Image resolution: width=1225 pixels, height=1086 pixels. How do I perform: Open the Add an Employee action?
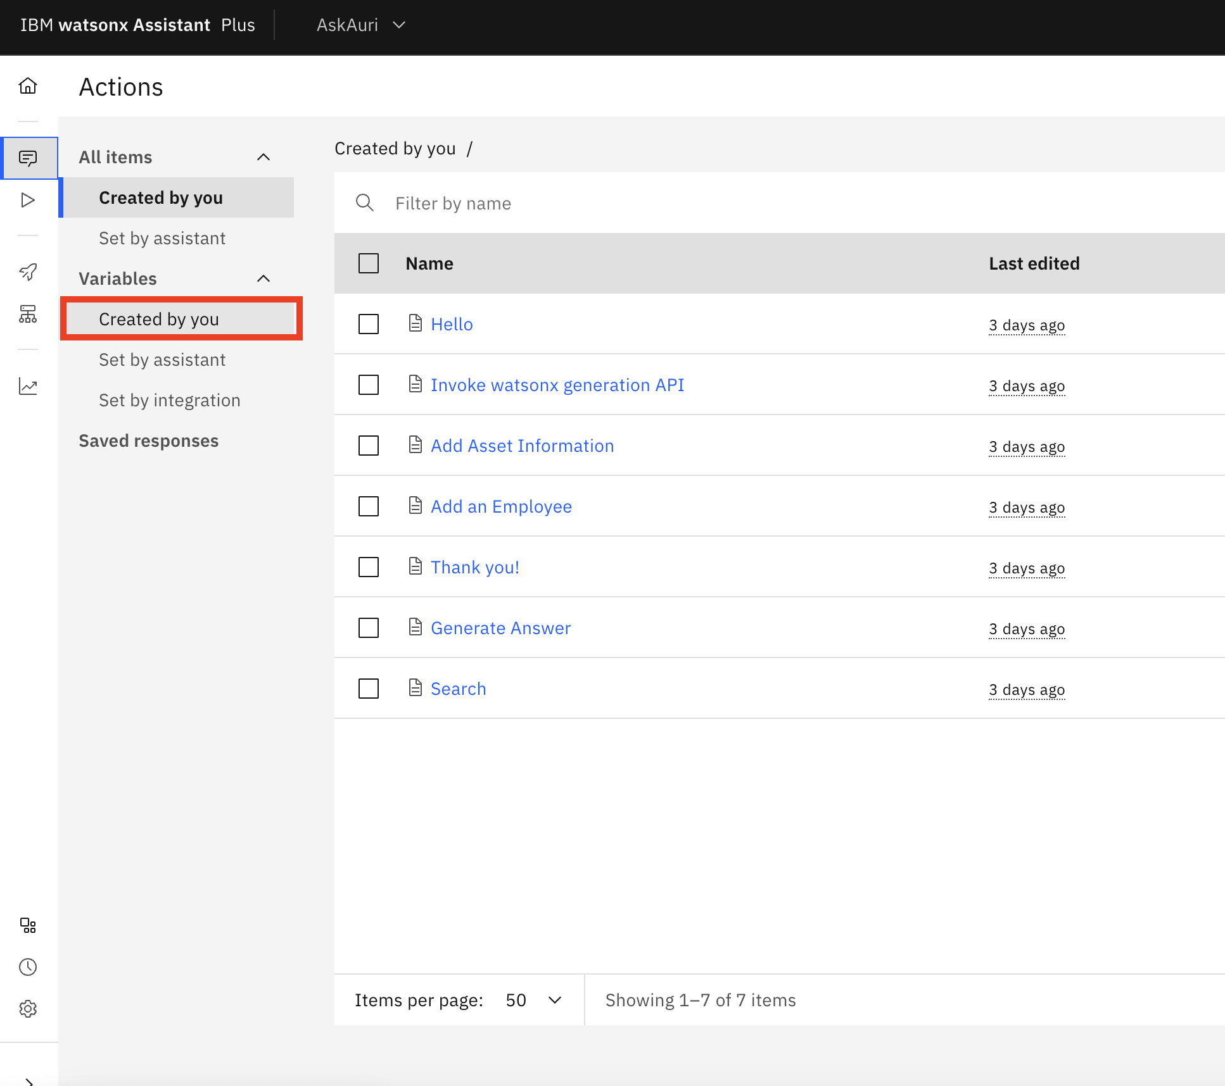pyautogui.click(x=501, y=506)
